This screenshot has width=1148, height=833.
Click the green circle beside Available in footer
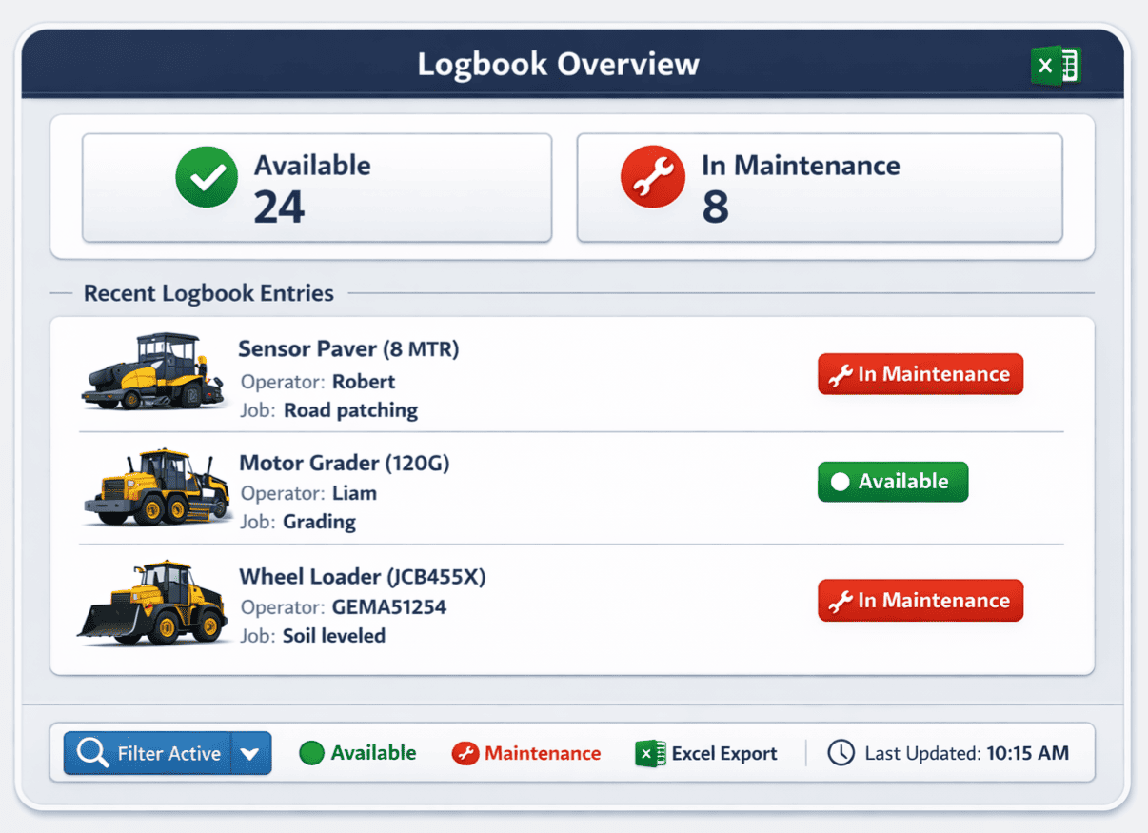(x=311, y=753)
